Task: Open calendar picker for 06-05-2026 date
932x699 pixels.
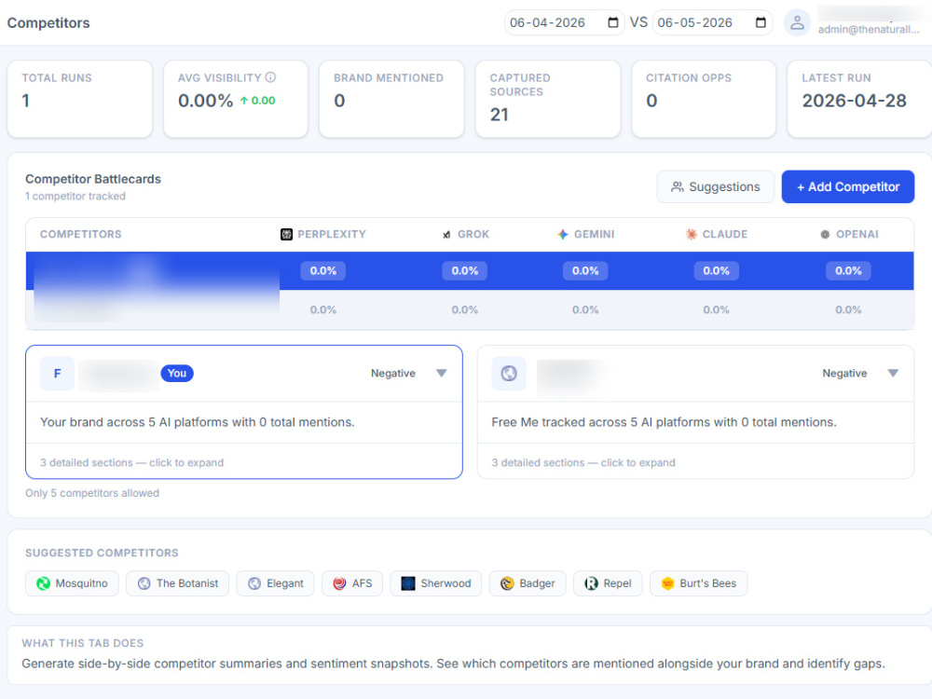Action: coord(761,22)
